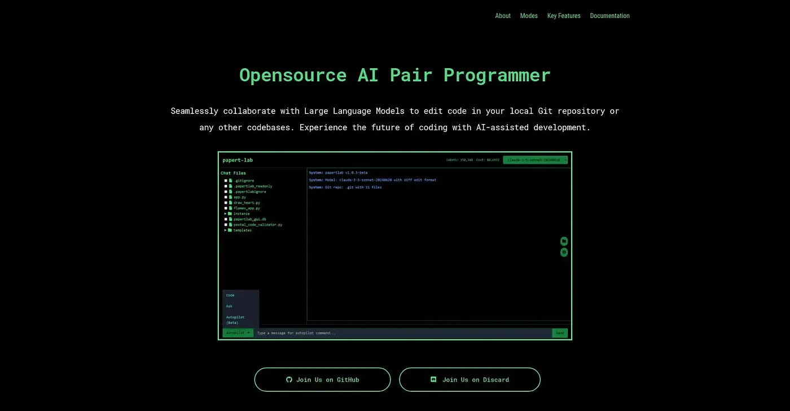
Task: Check the papertlab_gui.db checkbox
Action: pos(226,219)
